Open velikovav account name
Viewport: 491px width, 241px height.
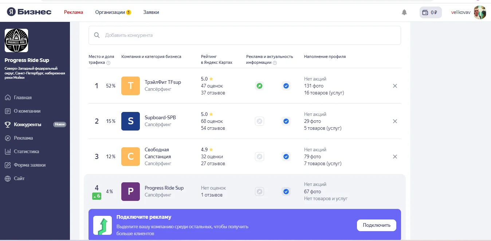point(461,12)
